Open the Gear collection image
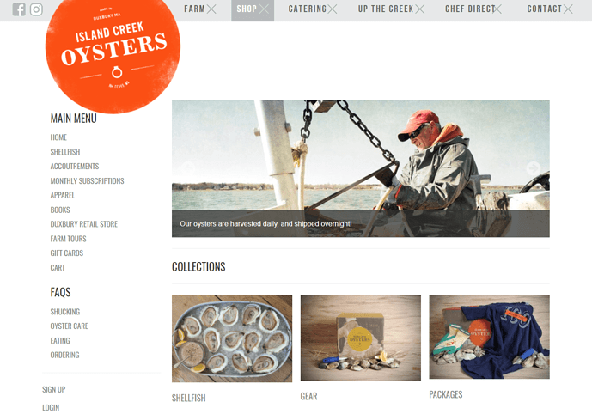Viewport: 592px width, 414px height. point(361,338)
